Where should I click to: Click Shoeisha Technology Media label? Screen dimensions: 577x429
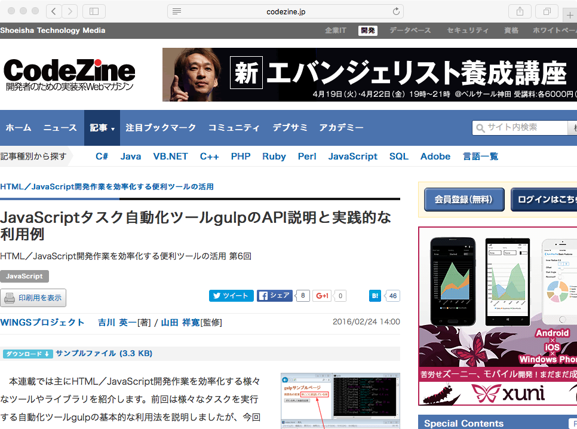(x=53, y=30)
